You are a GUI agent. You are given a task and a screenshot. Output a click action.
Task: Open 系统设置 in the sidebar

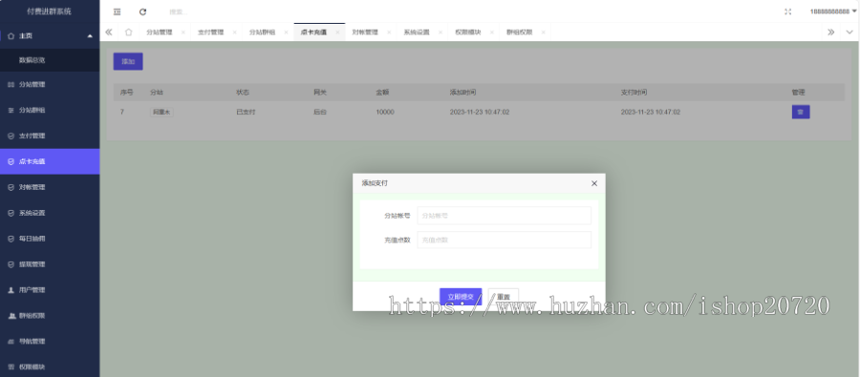click(x=50, y=213)
